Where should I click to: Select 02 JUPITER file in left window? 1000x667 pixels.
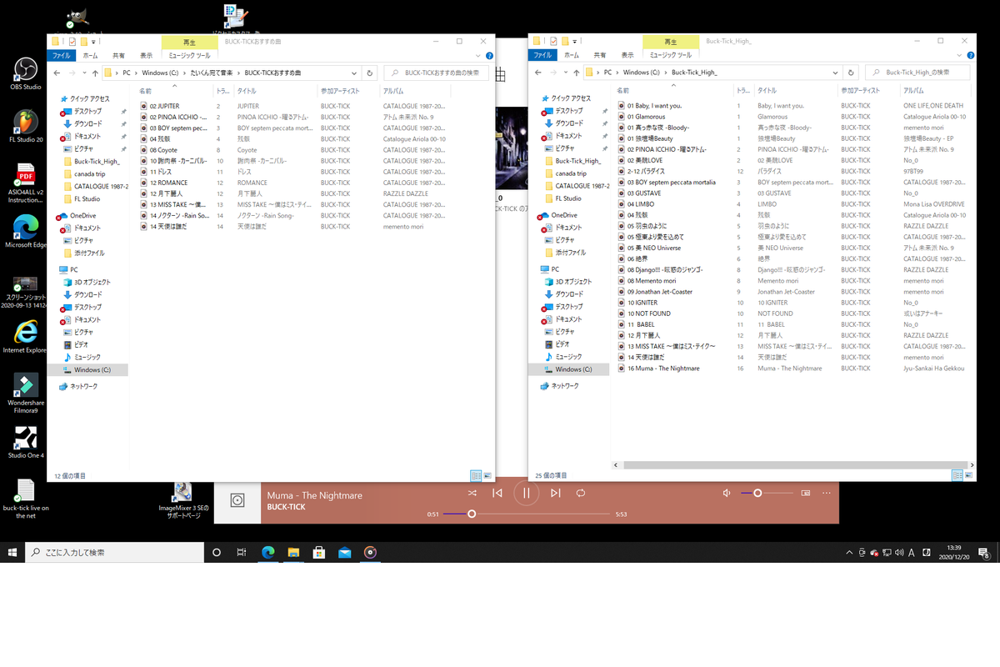(164, 106)
